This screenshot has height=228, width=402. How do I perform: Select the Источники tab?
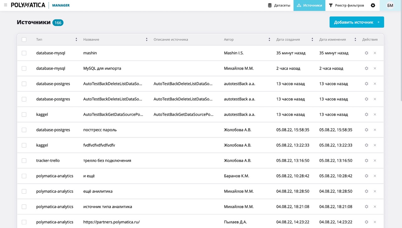[309, 5]
